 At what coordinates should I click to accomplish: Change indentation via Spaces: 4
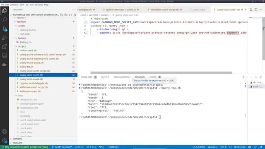(x=212, y=147)
